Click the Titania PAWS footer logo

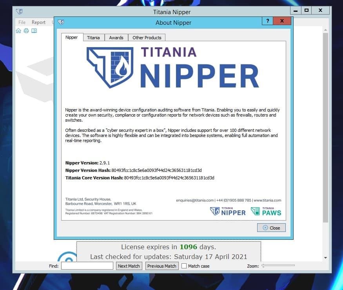click(x=266, y=212)
